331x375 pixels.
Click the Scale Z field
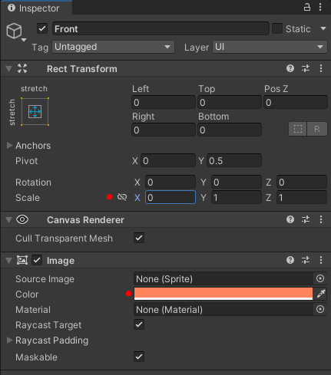point(302,197)
